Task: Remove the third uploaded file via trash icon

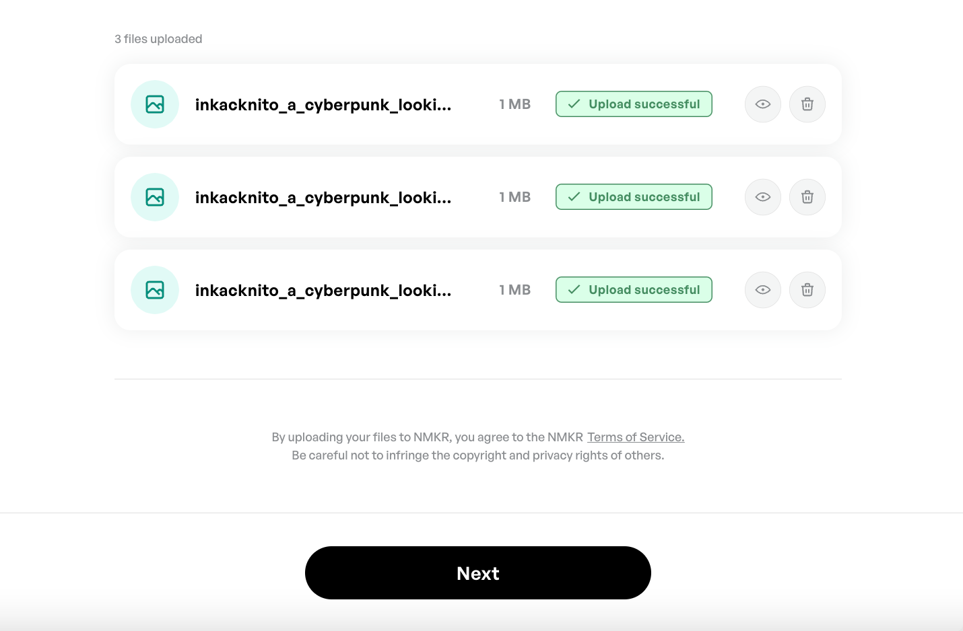Action: coord(807,290)
